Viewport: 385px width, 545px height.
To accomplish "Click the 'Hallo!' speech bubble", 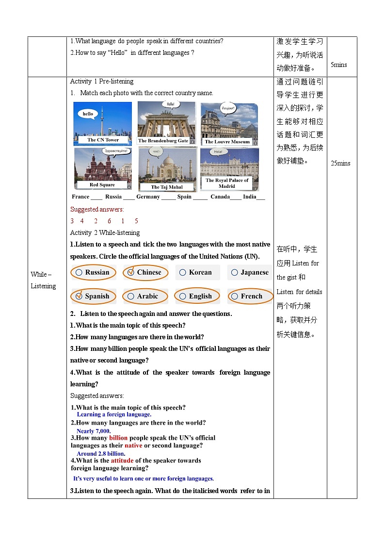I will coord(171,104).
